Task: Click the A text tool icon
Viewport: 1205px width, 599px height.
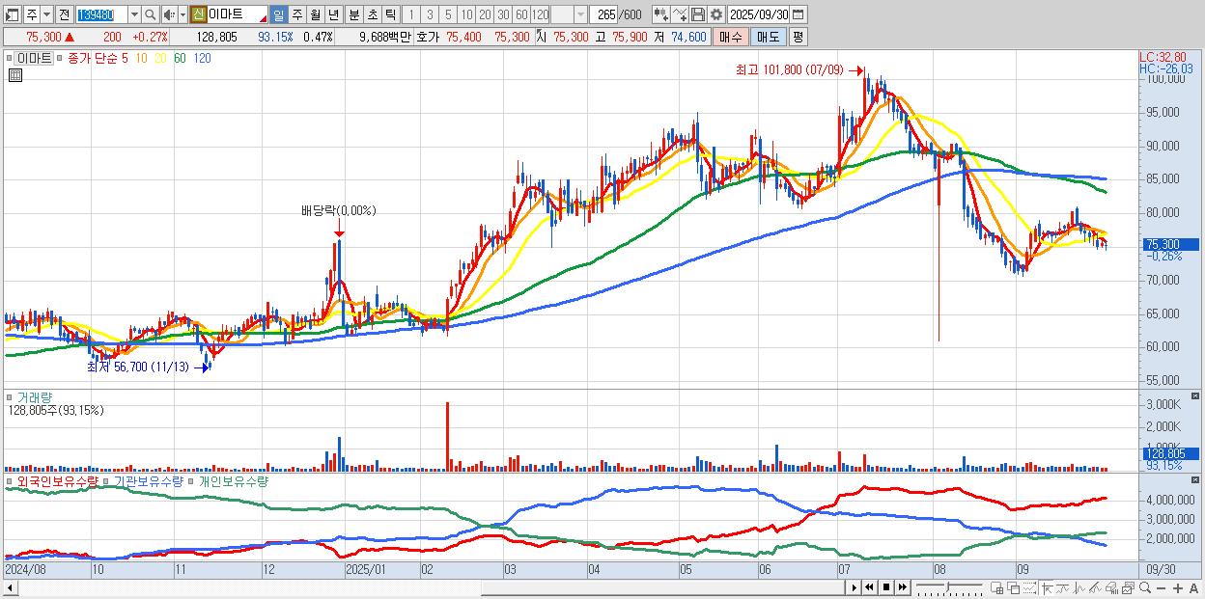Action: click(x=1193, y=588)
